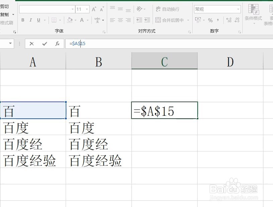The image size is (273, 207).
Task: Open 条件格式 conditional formatting
Action: click(x=253, y=14)
